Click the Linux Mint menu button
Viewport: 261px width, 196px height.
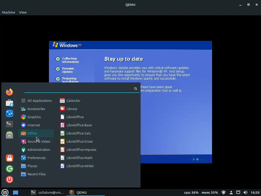pyautogui.click(x=5, y=192)
